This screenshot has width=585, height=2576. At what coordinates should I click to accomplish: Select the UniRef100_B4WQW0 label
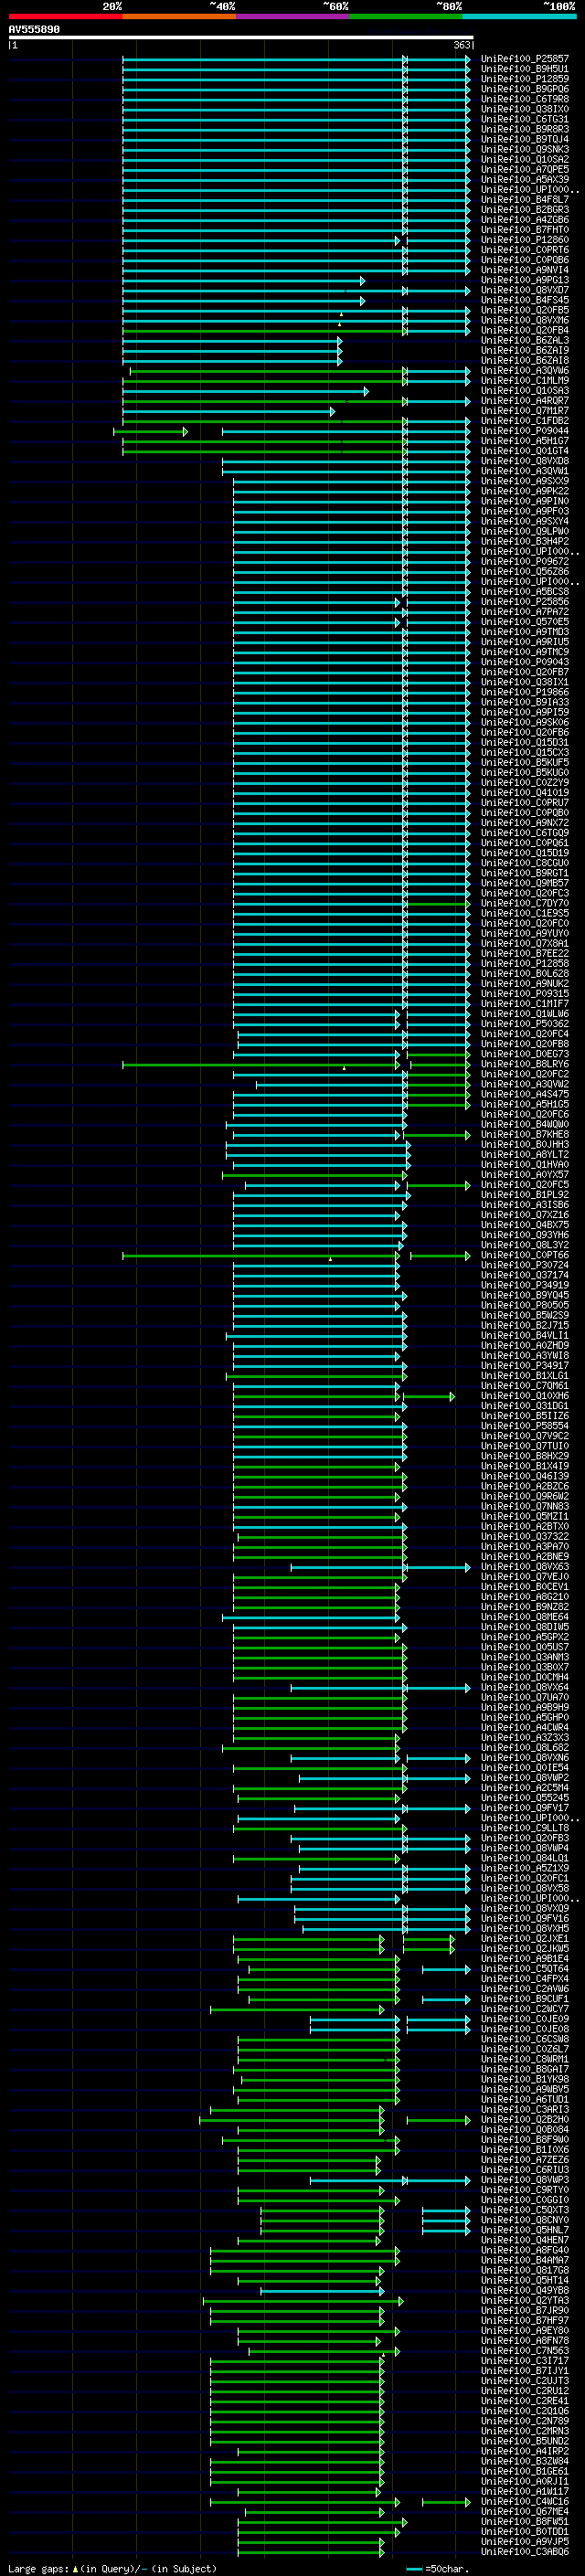click(525, 1125)
